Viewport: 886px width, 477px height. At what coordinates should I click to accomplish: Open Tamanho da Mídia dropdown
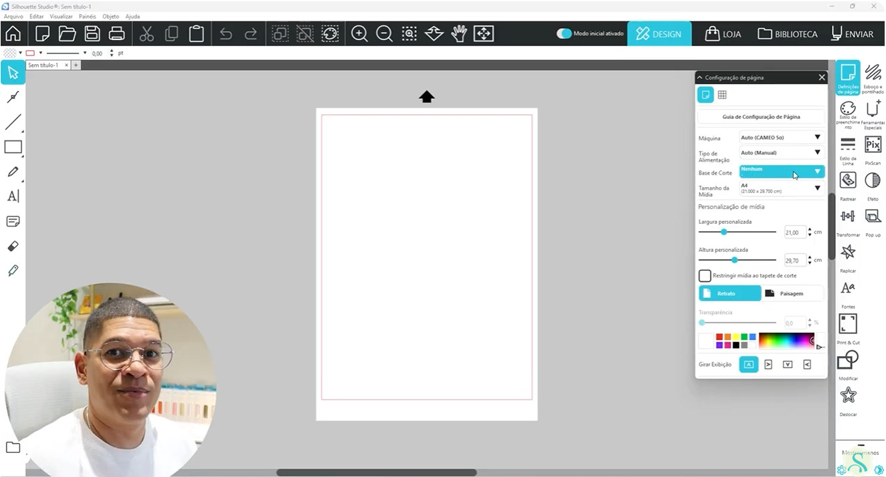click(x=782, y=188)
